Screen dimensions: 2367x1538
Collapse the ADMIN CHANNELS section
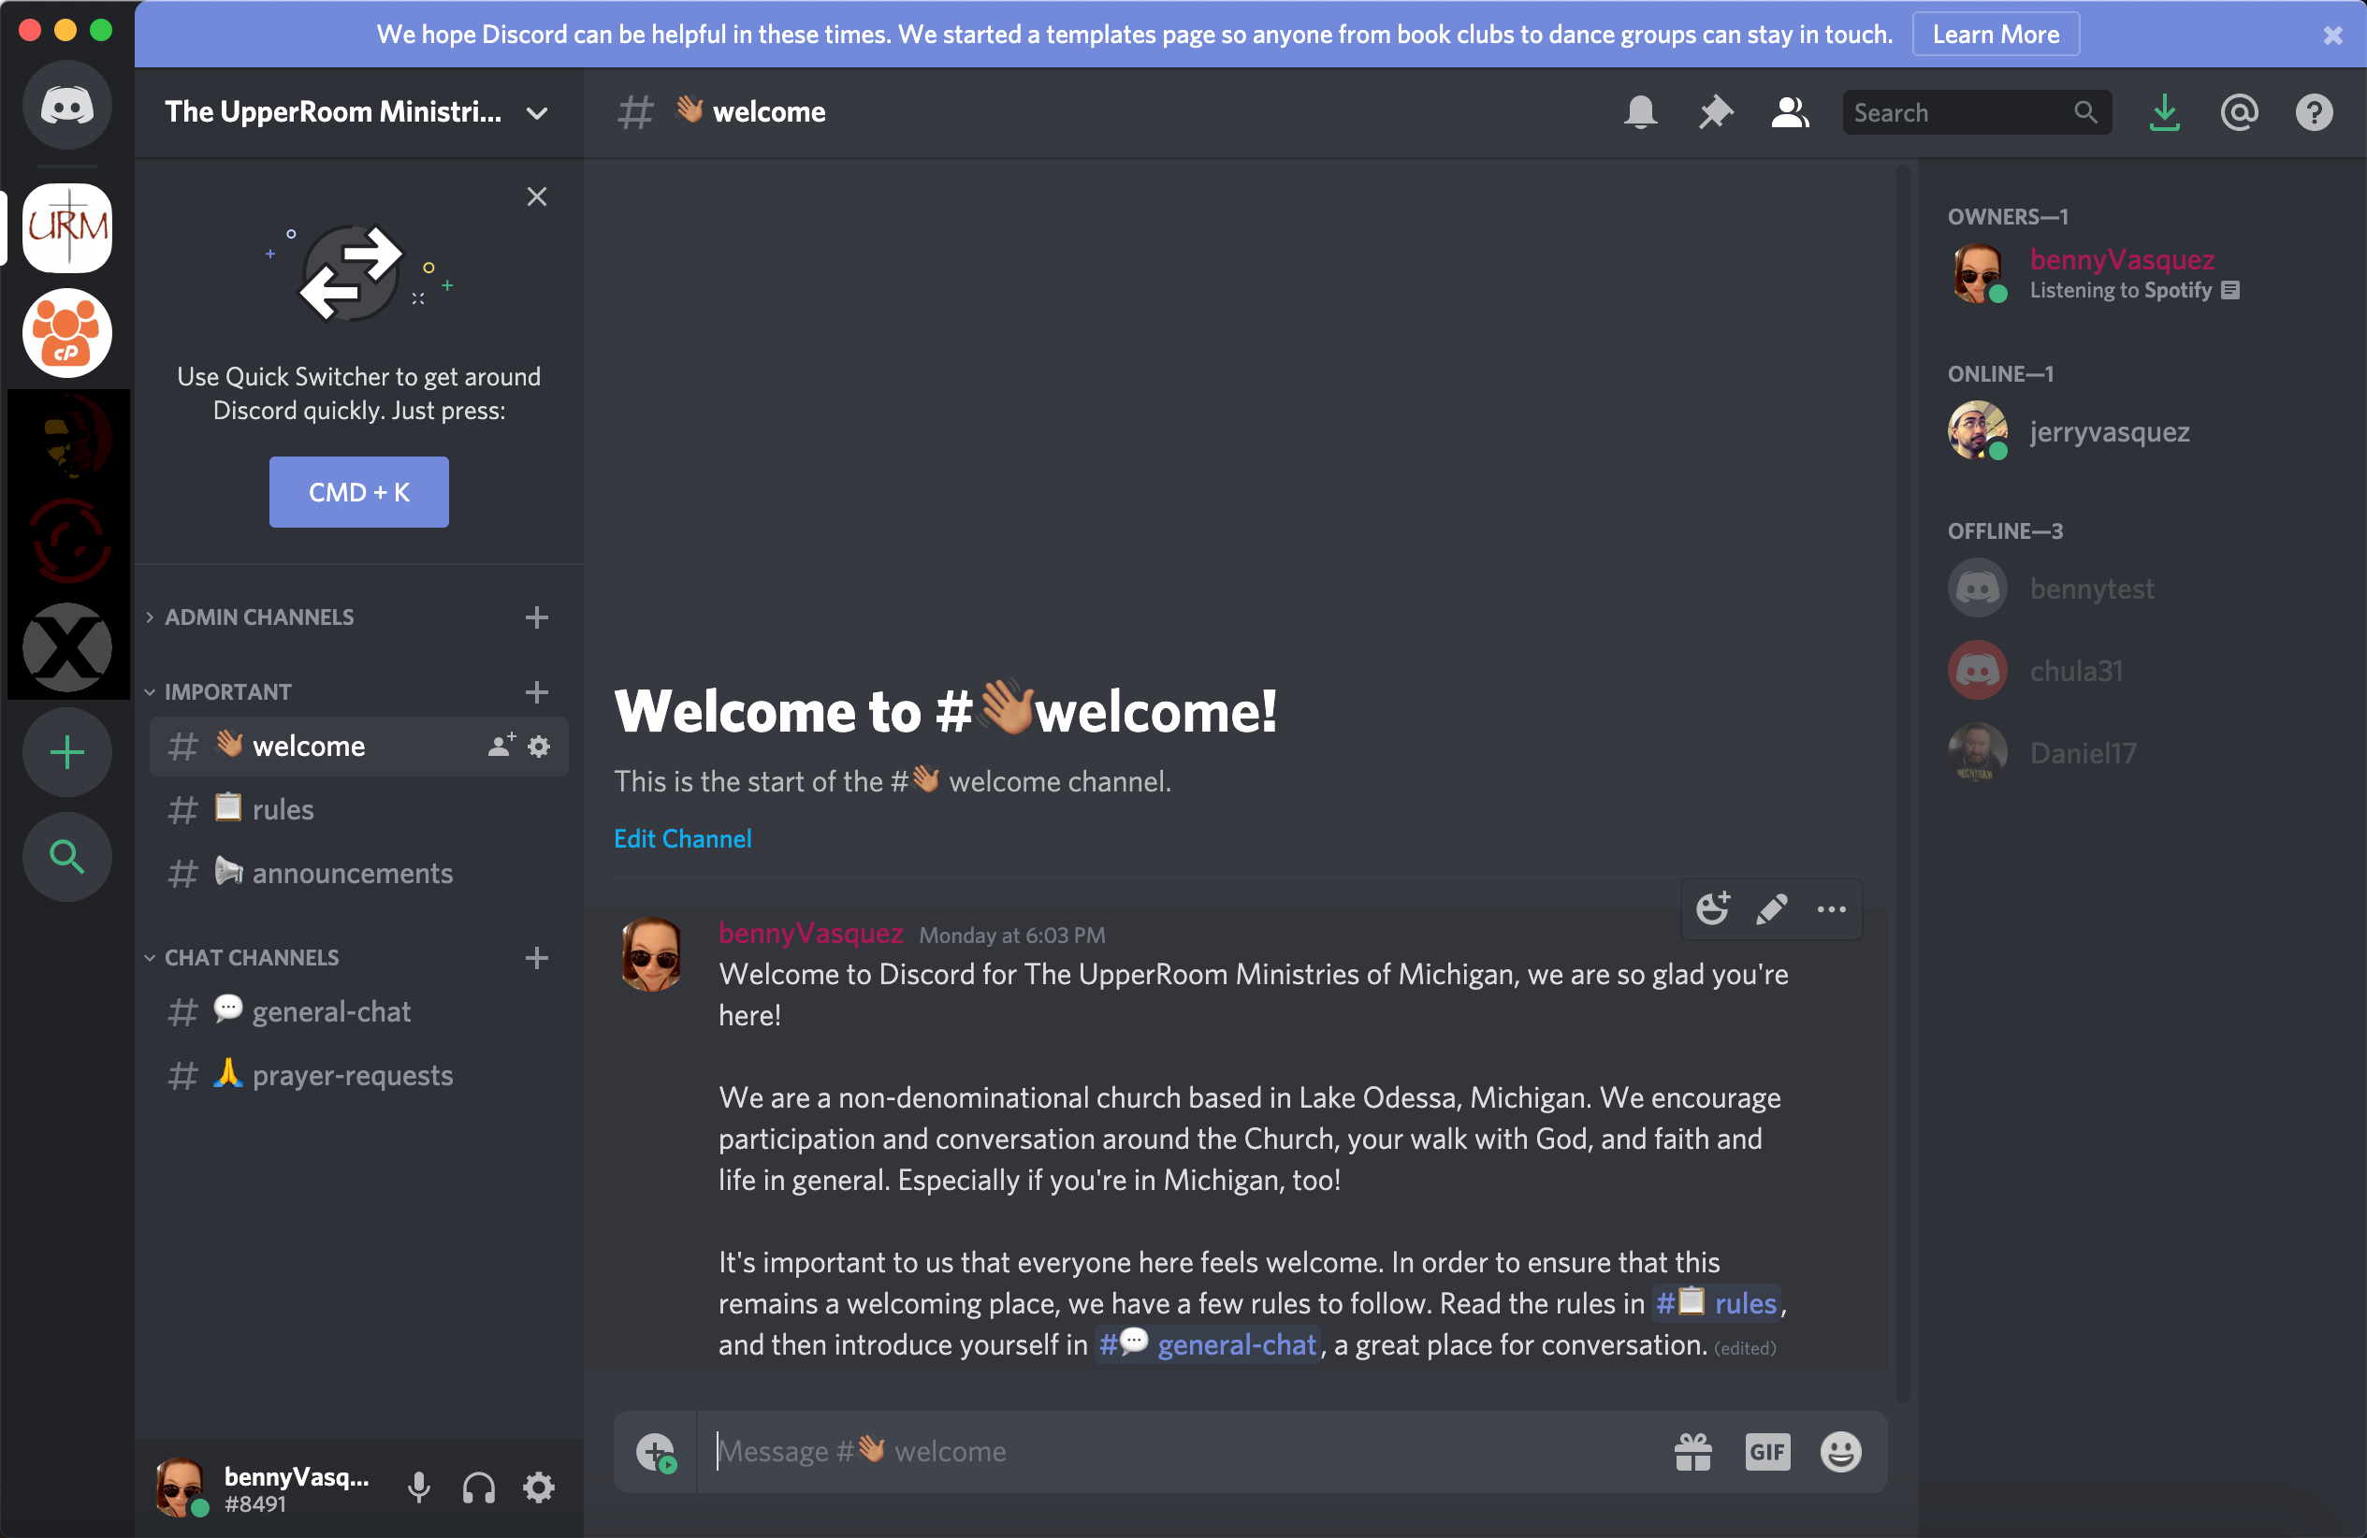(260, 616)
